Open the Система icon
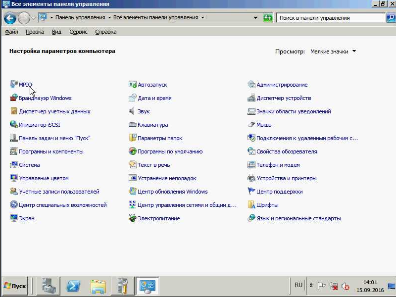 (14, 165)
